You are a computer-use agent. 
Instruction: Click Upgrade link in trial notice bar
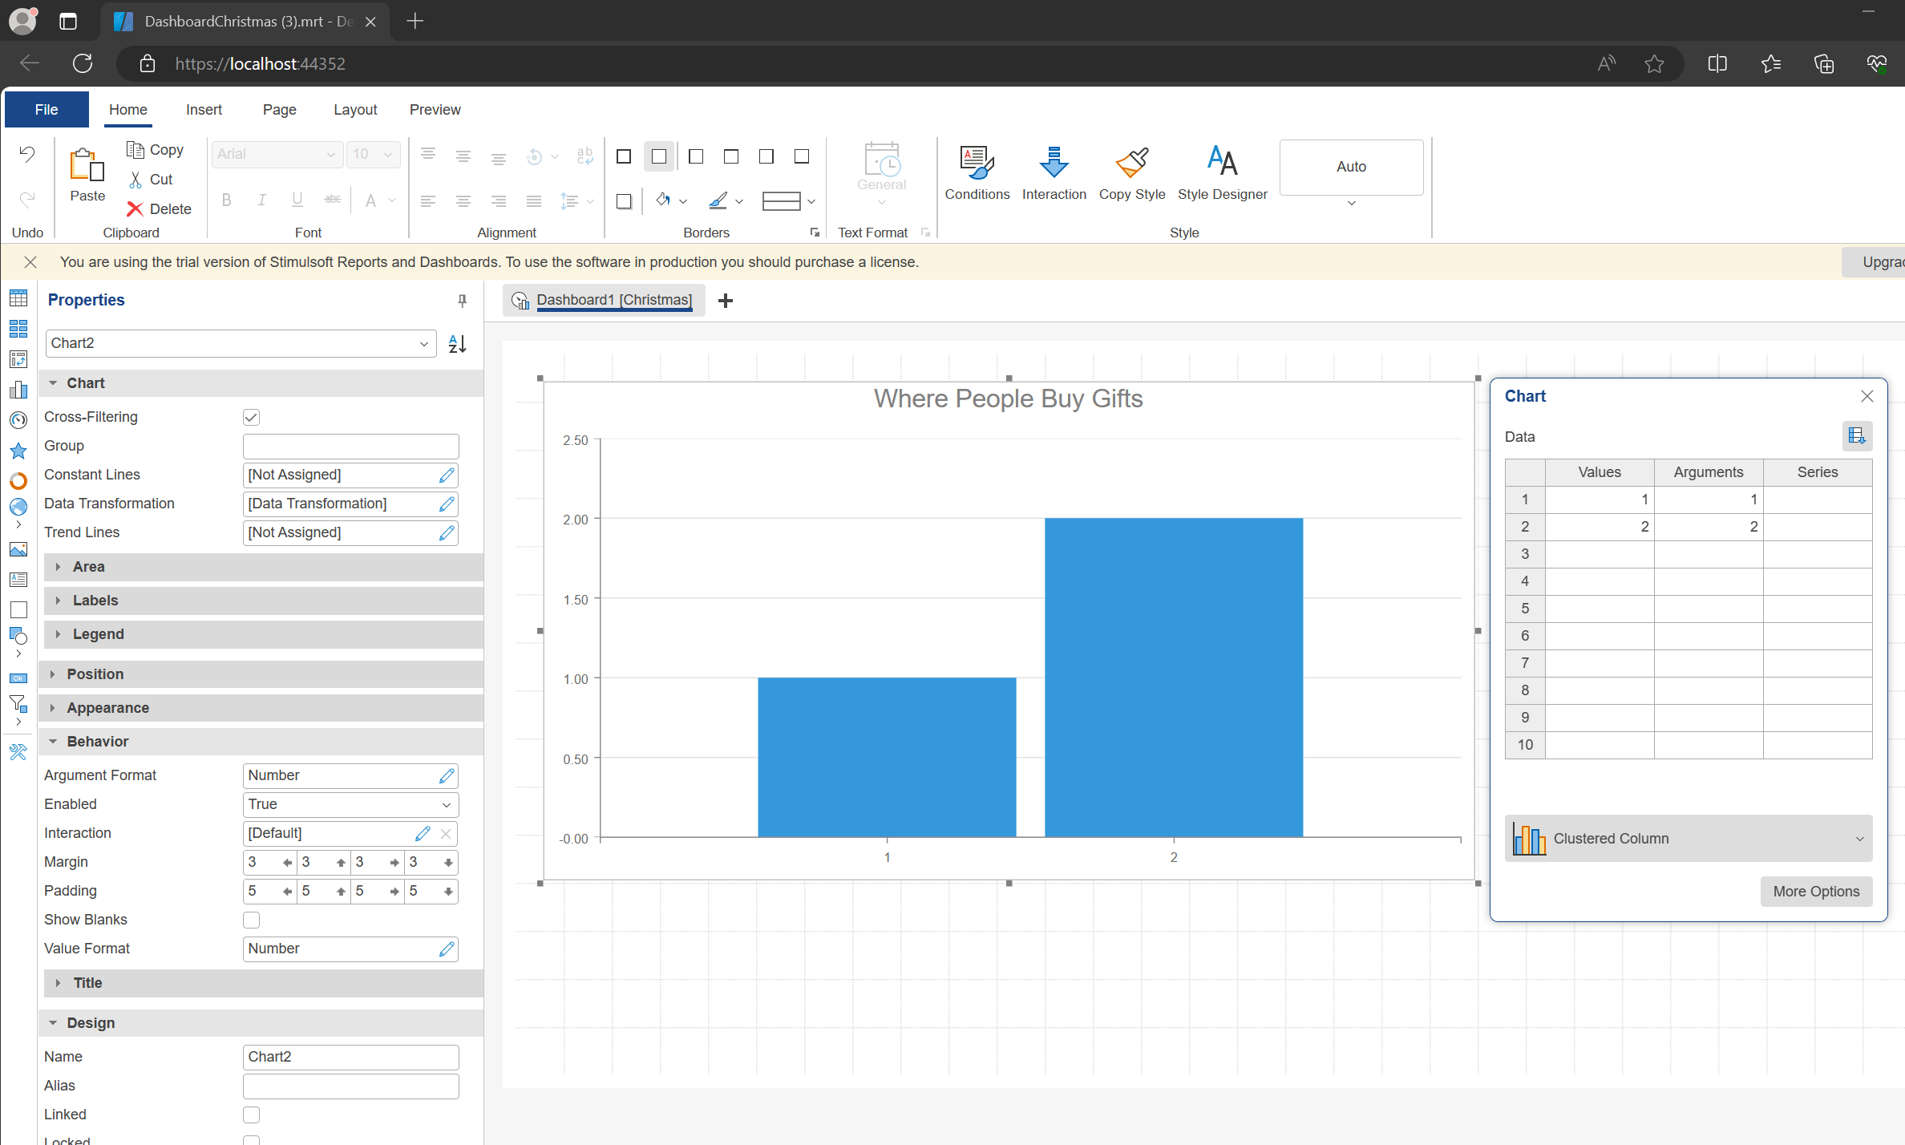pyautogui.click(x=1882, y=261)
